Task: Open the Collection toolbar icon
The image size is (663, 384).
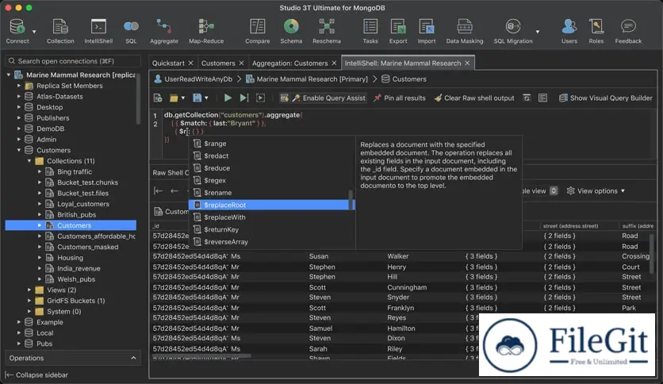Action: [60, 31]
